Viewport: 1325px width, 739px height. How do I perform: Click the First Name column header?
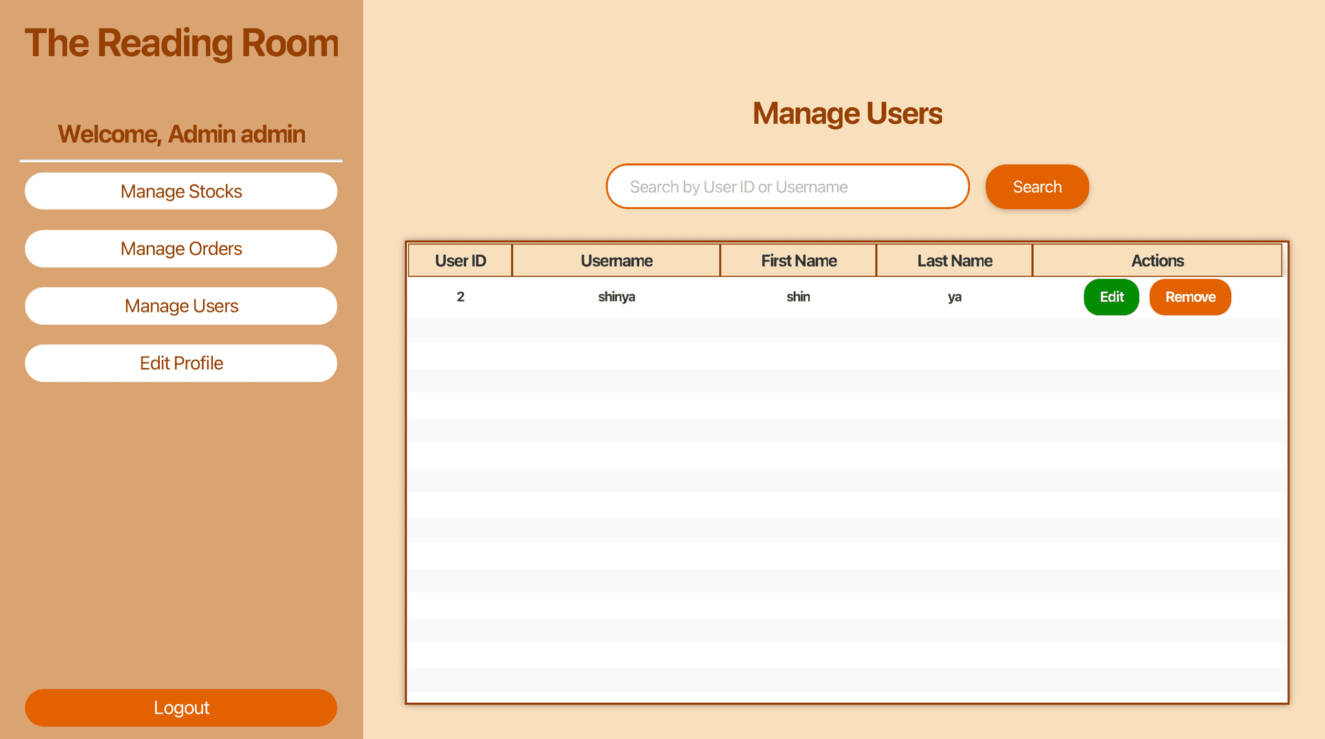[798, 261]
